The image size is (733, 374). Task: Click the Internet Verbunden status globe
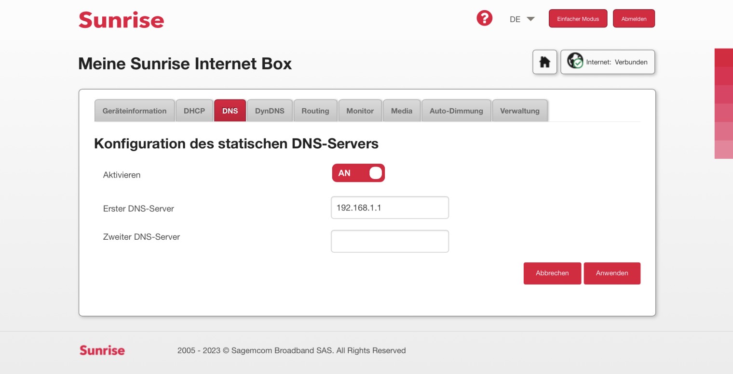[x=575, y=62]
